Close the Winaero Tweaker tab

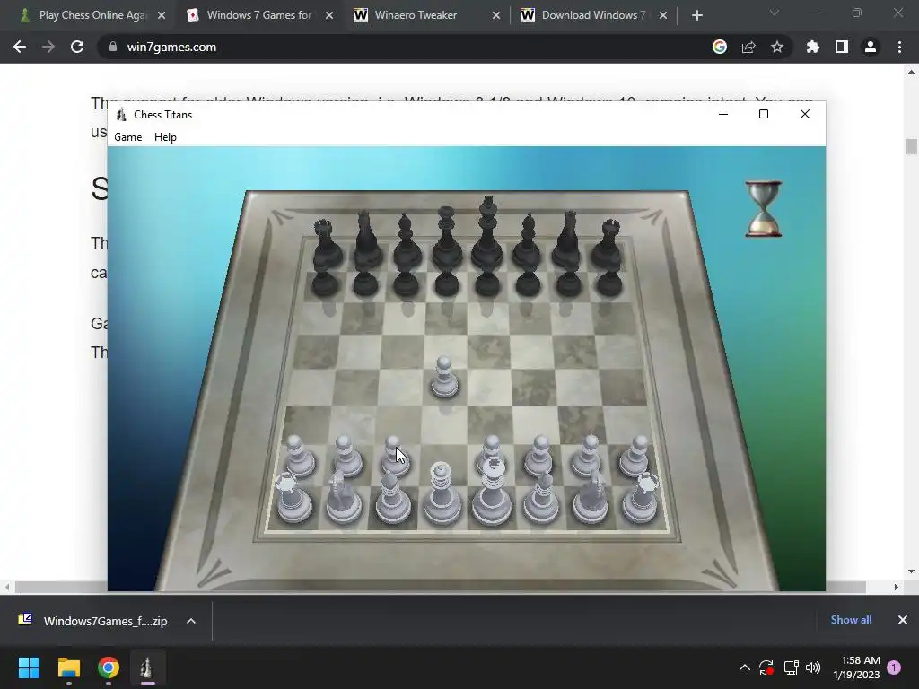[496, 16]
